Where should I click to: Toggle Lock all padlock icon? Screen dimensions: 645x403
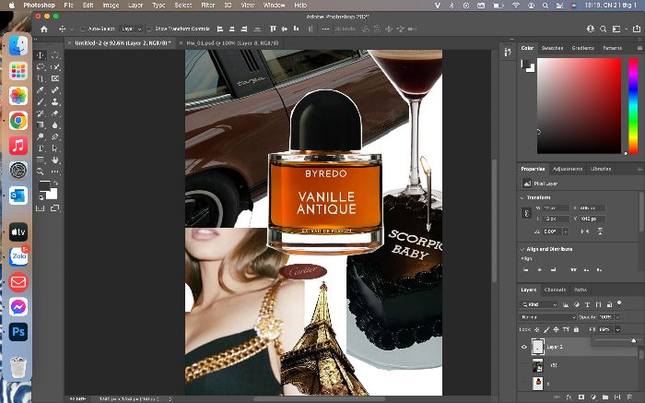[x=576, y=329]
